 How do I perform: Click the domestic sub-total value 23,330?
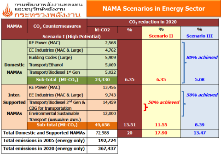coord(102,80)
